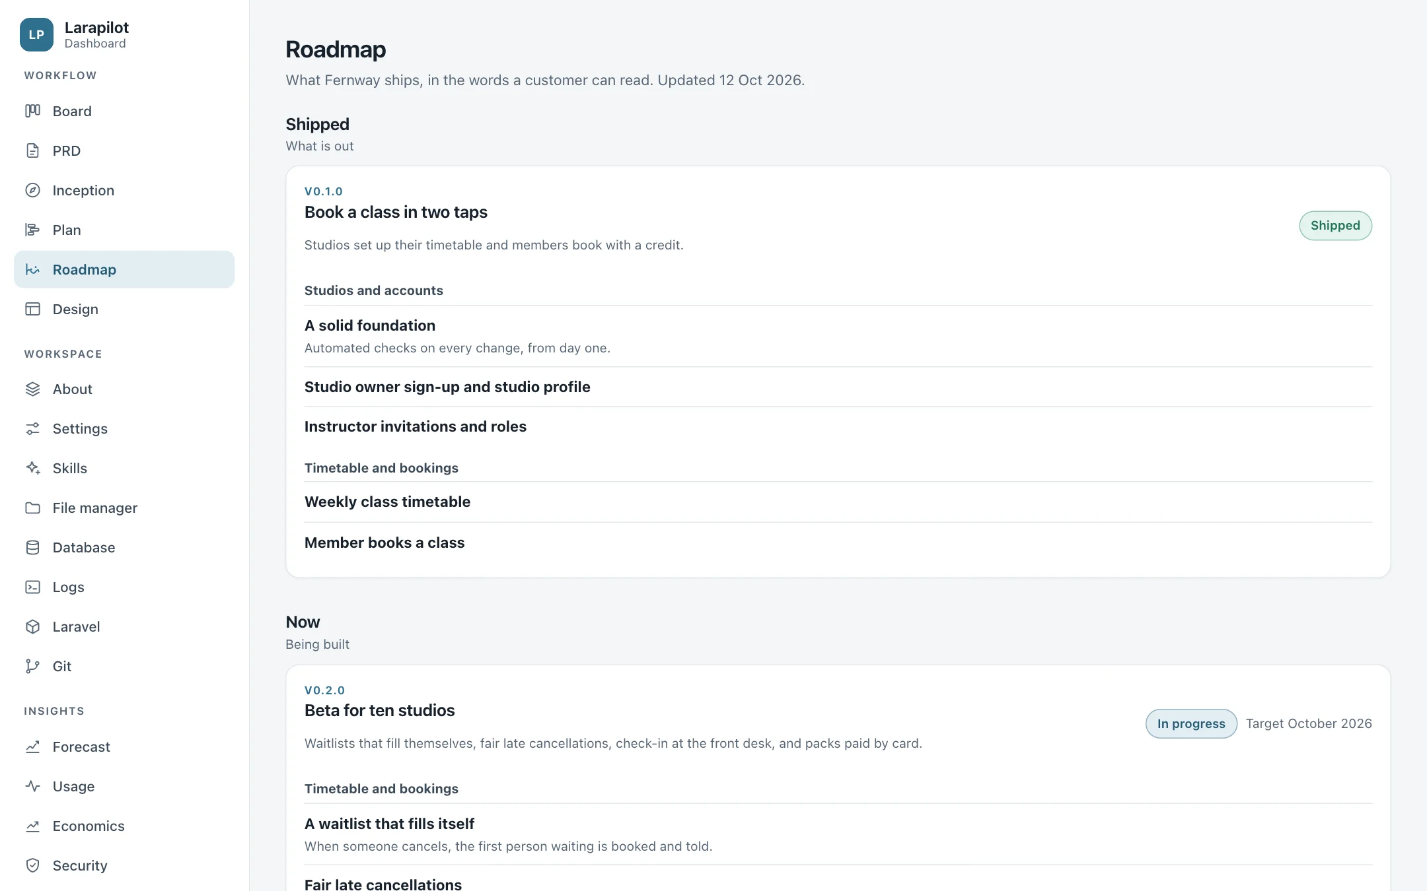Click the 'Target October 2026' label
Screen dimensions: 1427x891
(x=1309, y=723)
